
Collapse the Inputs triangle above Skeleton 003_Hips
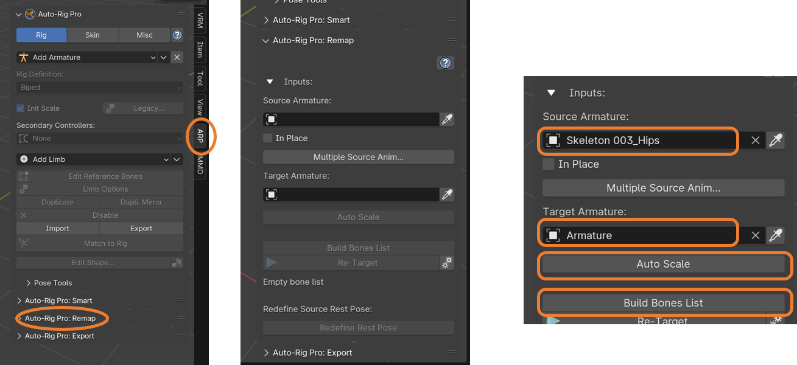(x=552, y=93)
